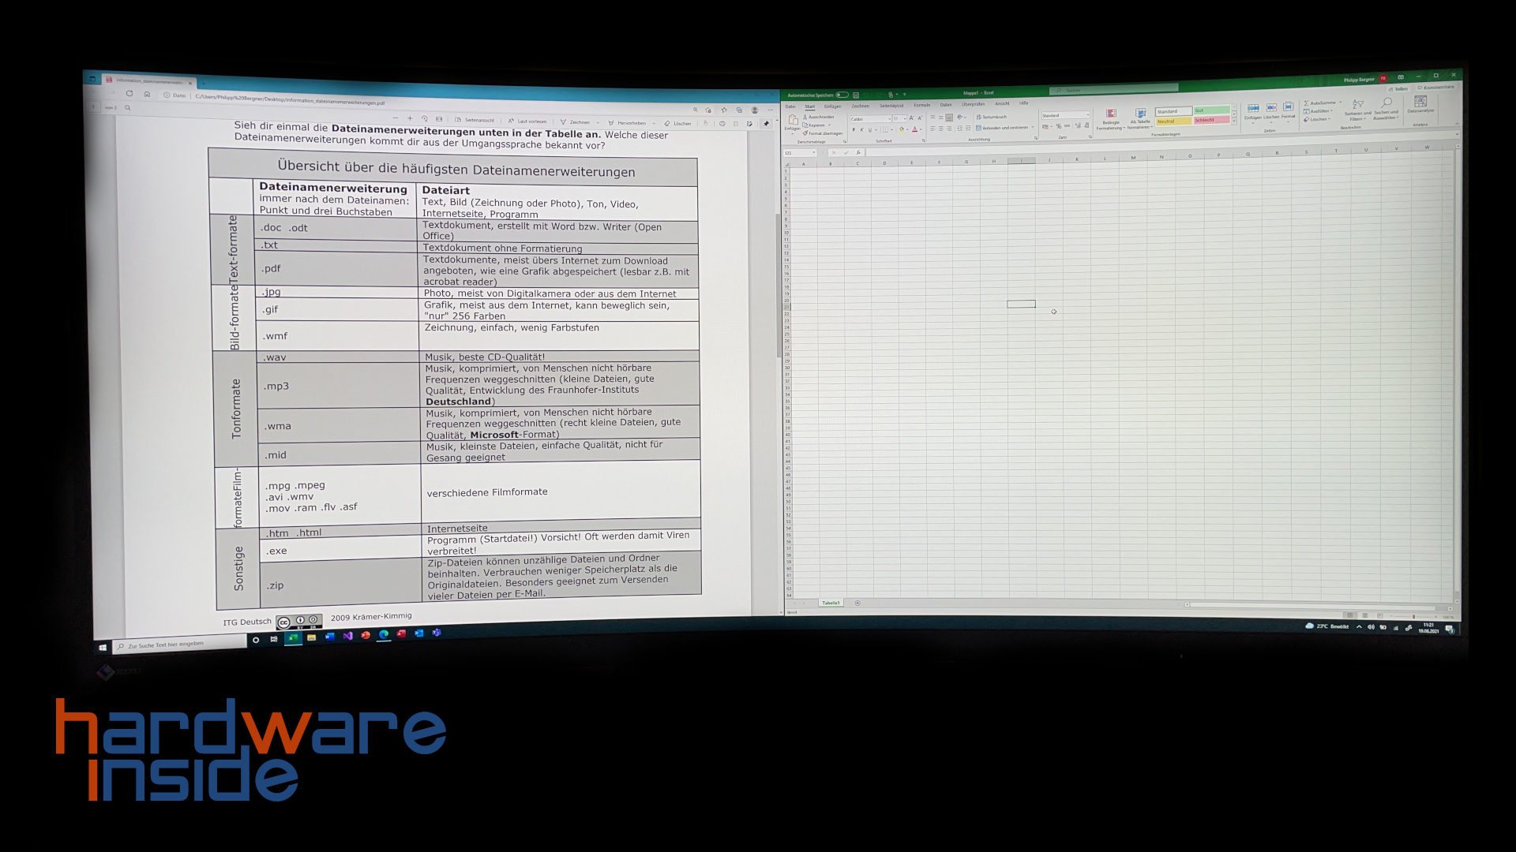Click Suchen und Auswählen magnifier icon
Viewport: 1516px width, 852px height.
point(1387,103)
